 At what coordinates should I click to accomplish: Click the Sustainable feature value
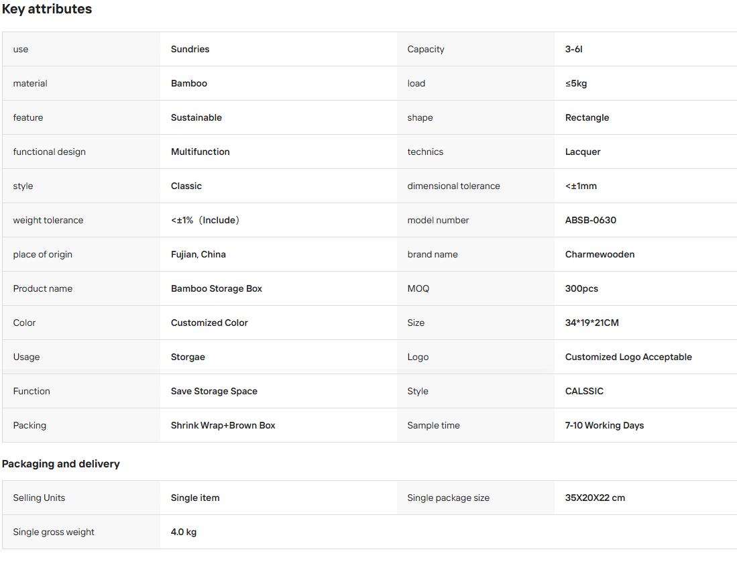[196, 117]
